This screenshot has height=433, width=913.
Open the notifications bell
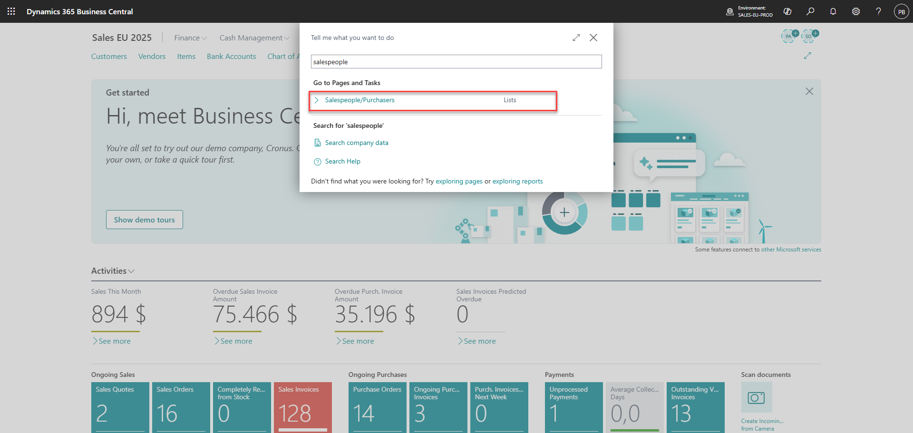pyautogui.click(x=833, y=11)
